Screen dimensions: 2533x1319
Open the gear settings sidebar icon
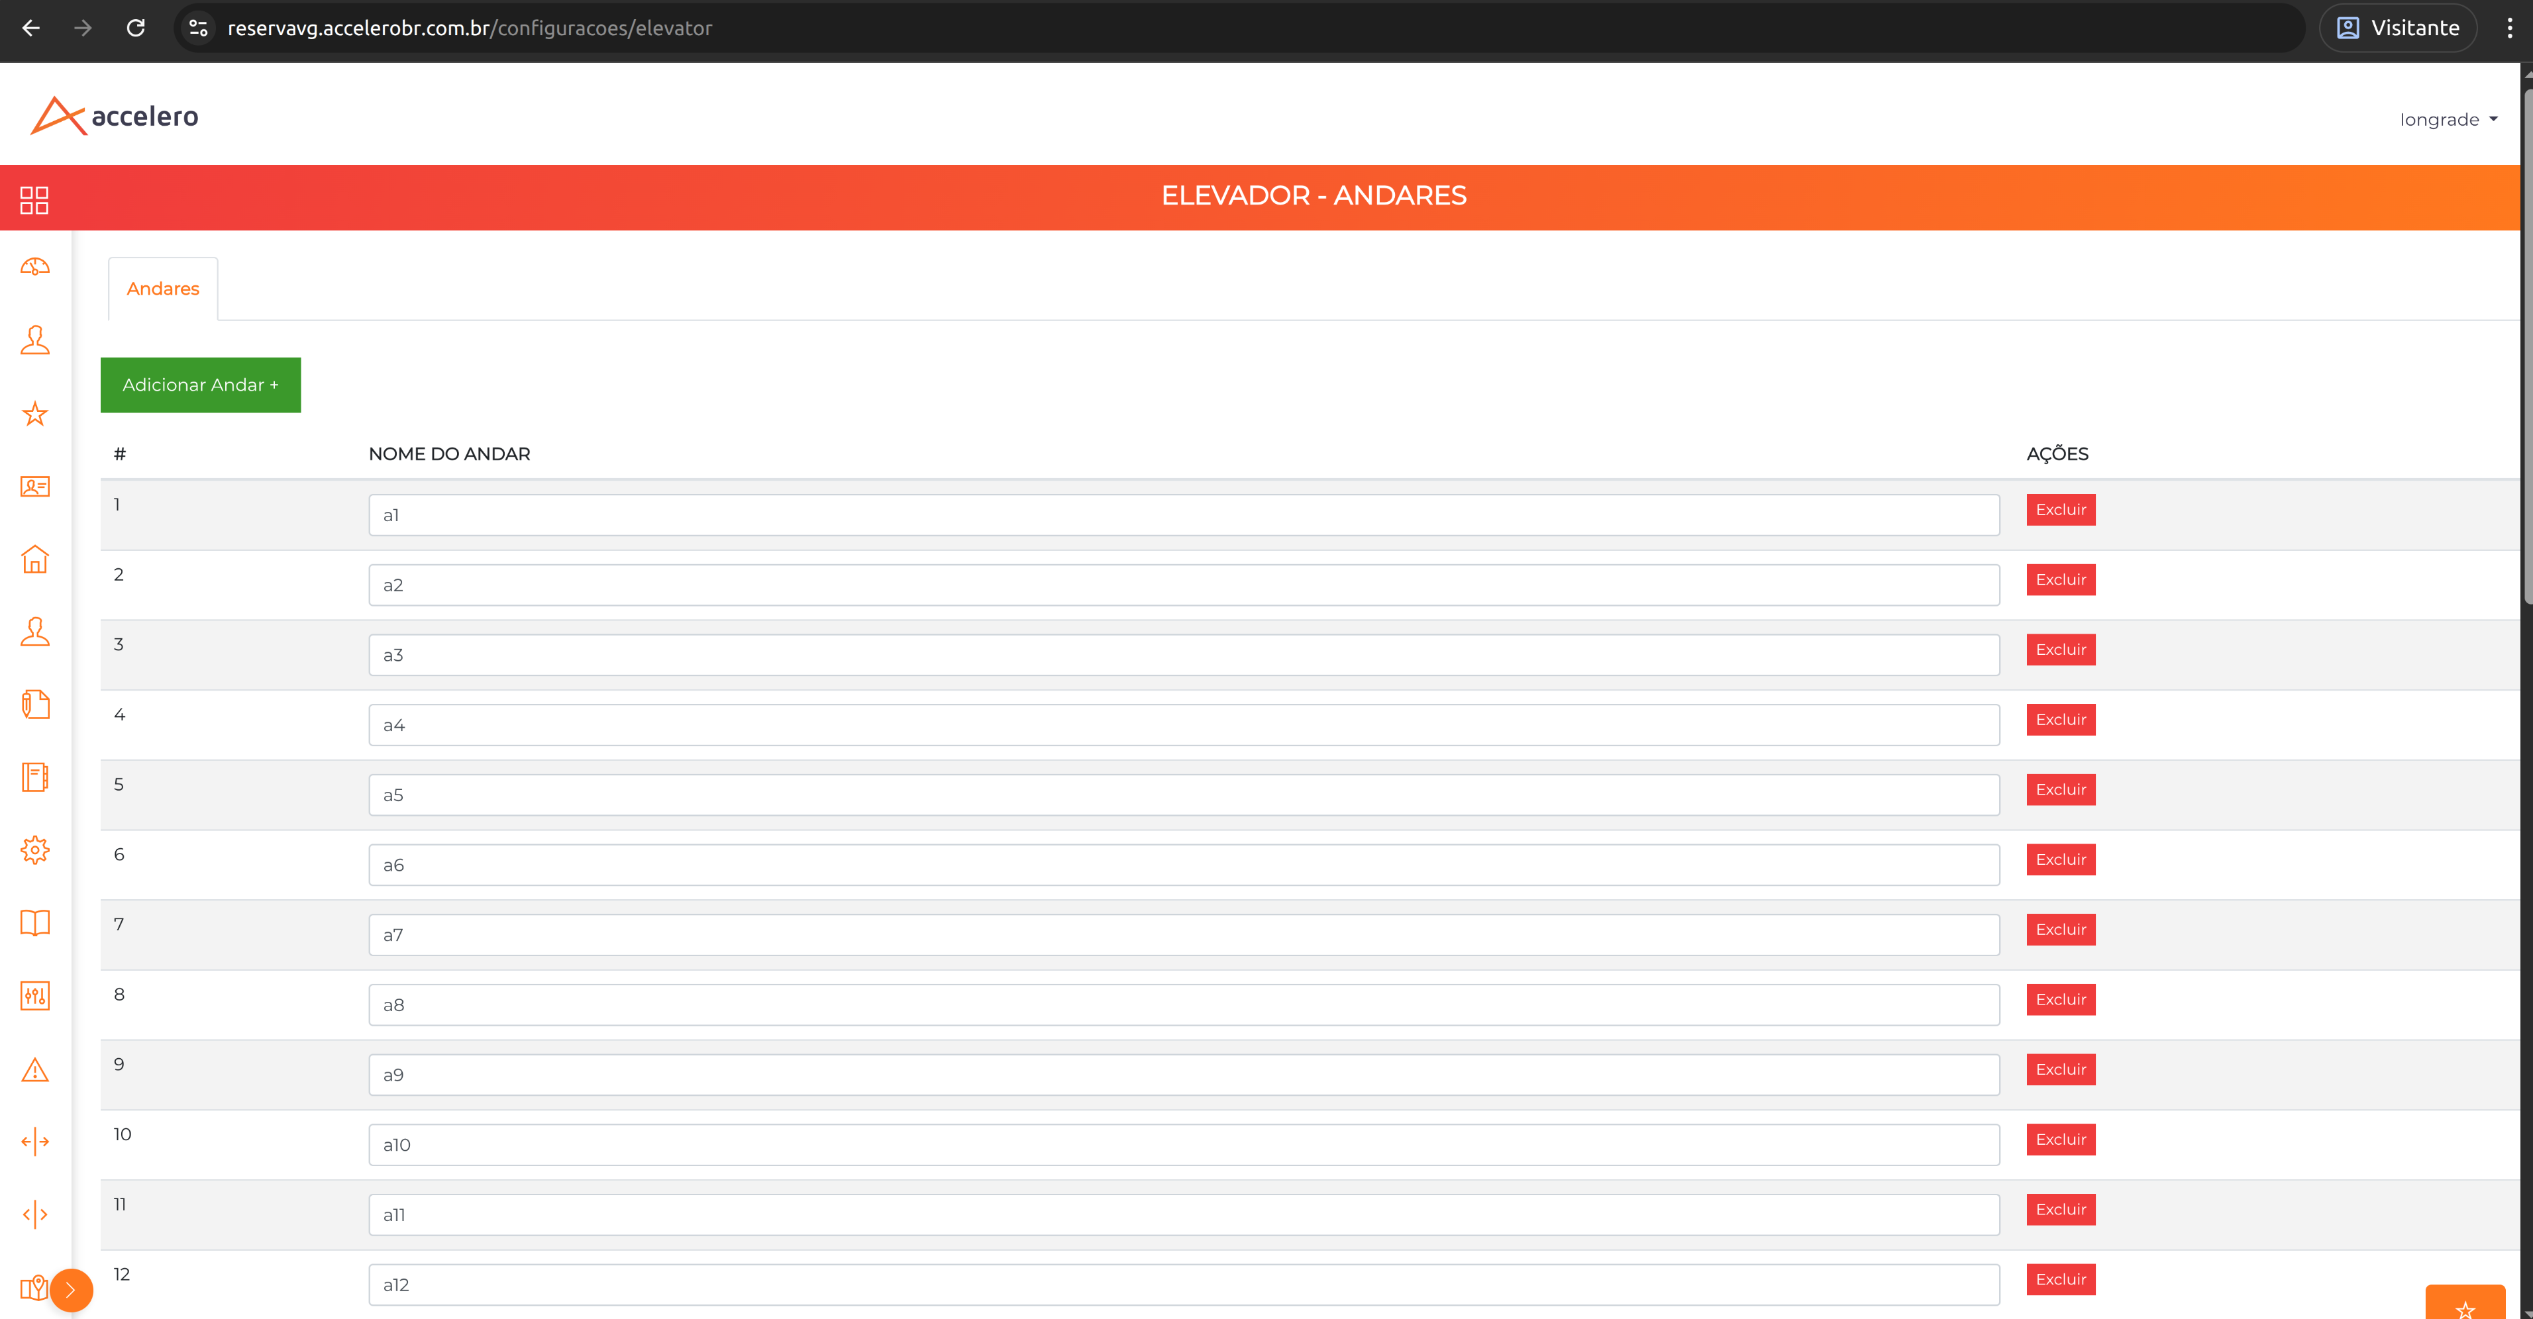click(34, 850)
